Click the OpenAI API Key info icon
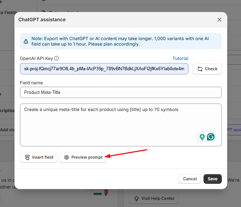 (x=57, y=59)
